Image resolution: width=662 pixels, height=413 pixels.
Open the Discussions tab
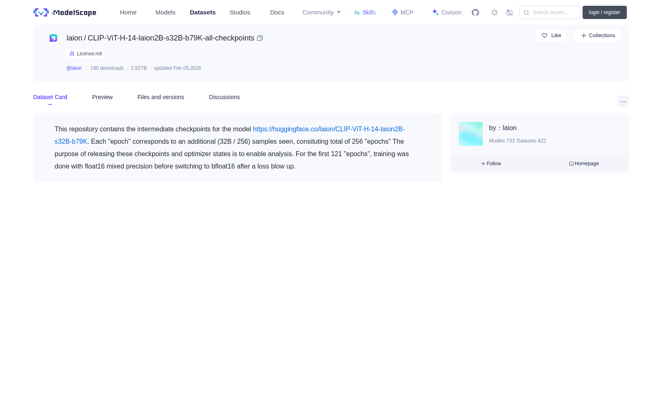[x=224, y=97]
